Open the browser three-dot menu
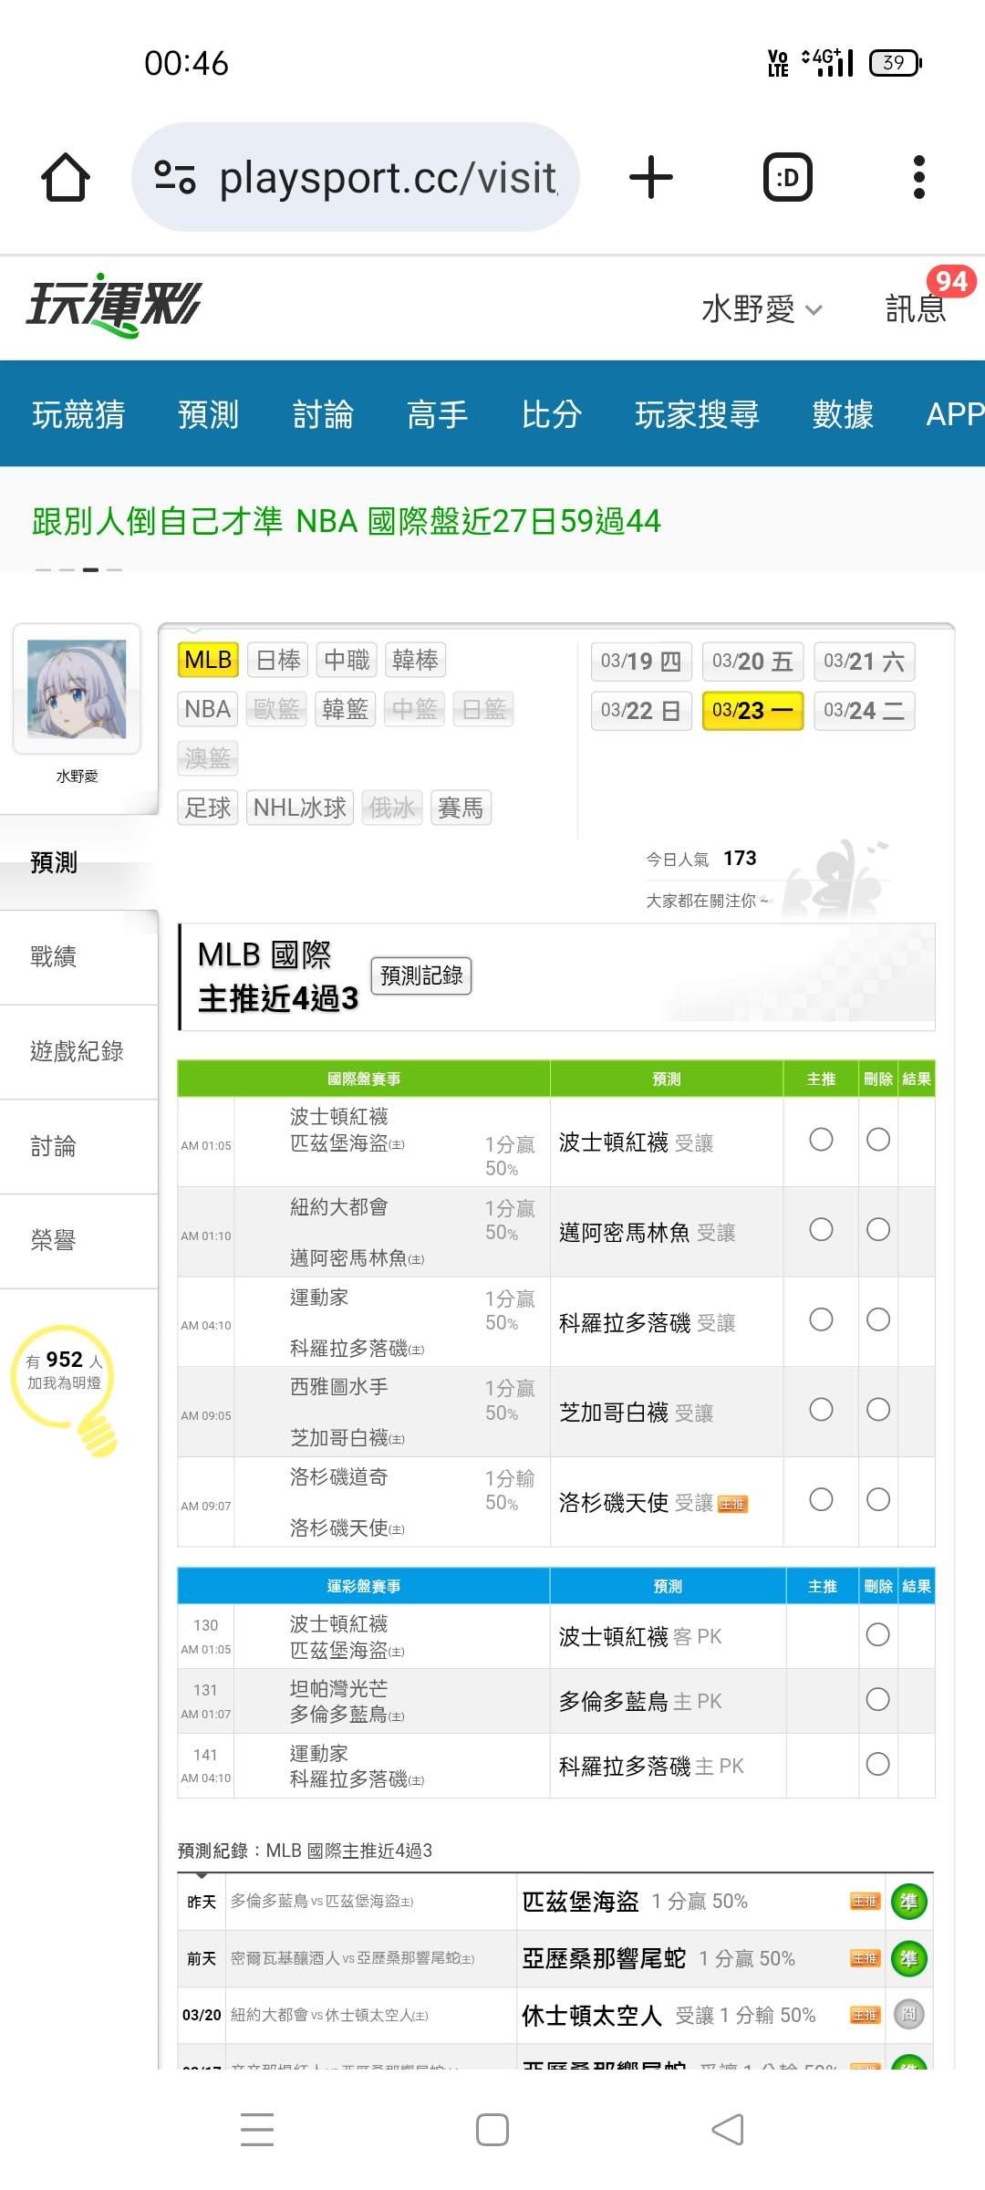The image size is (985, 2190). 918,177
